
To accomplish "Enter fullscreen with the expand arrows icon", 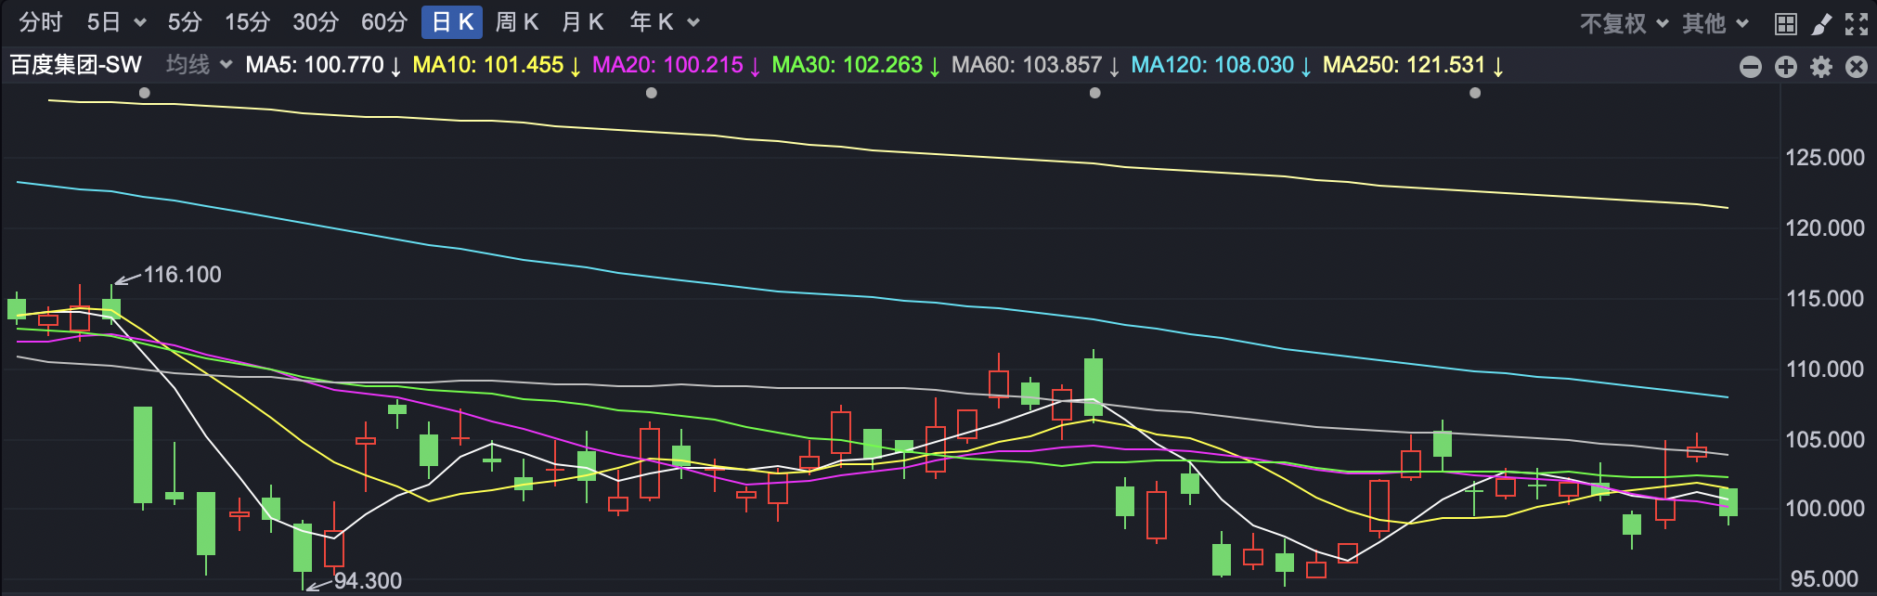I will pyautogui.click(x=1857, y=24).
